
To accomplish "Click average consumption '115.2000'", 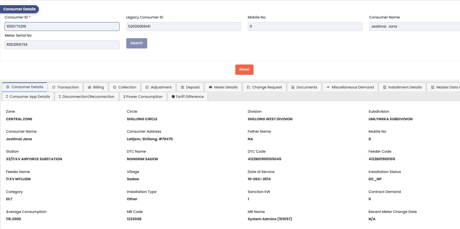I will 14,219.
